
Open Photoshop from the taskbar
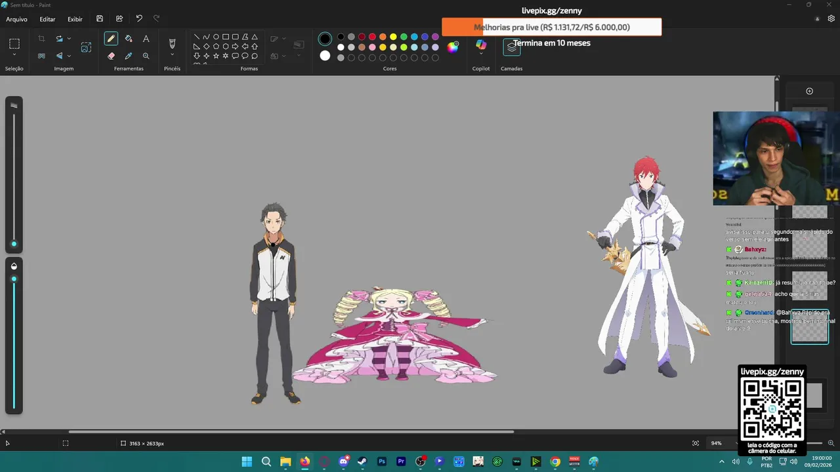(382, 462)
